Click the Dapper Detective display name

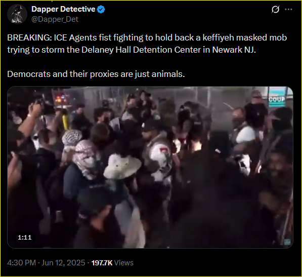[x=63, y=9]
